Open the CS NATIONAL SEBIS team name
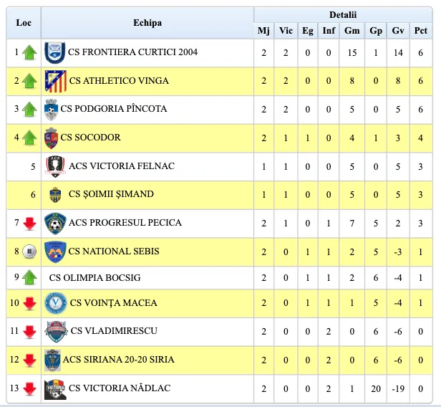The width and height of the screenshot is (441, 407). (x=114, y=252)
